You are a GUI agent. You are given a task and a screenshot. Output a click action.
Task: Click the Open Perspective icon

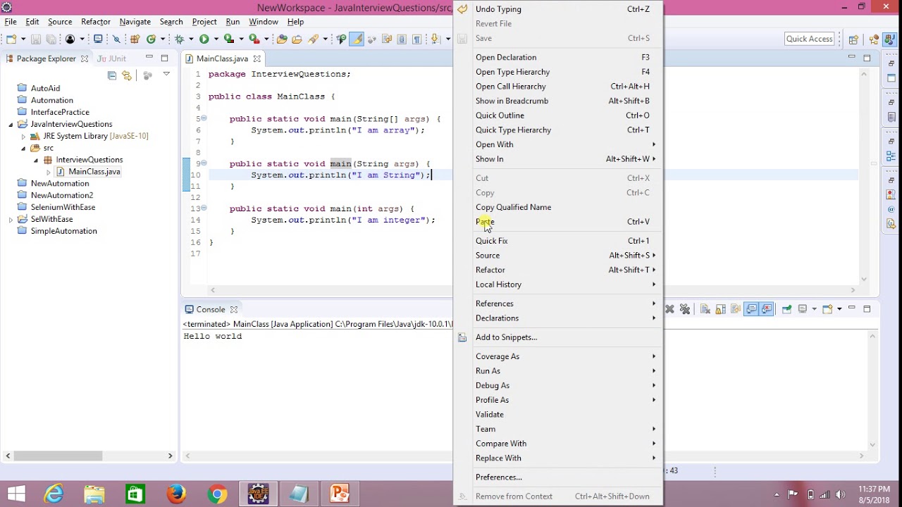tap(853, 39)
